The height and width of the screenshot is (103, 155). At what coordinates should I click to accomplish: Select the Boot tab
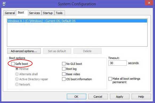pos(22,13)
